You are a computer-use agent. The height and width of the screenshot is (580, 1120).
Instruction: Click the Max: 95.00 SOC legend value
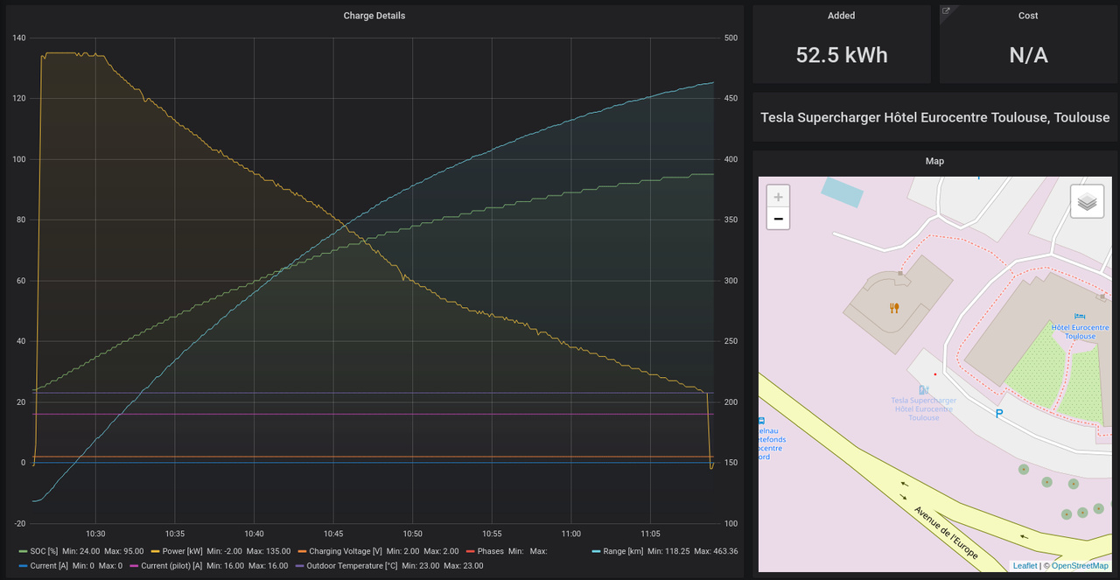(x=124, y=552)
